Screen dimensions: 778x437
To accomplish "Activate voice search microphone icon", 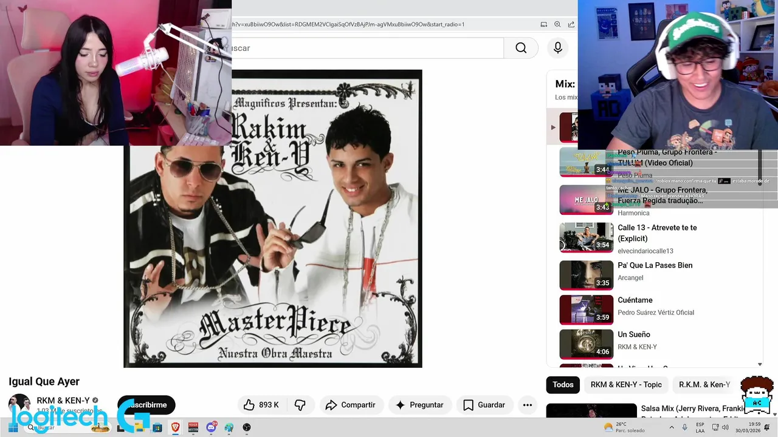I will click(558, 48).
